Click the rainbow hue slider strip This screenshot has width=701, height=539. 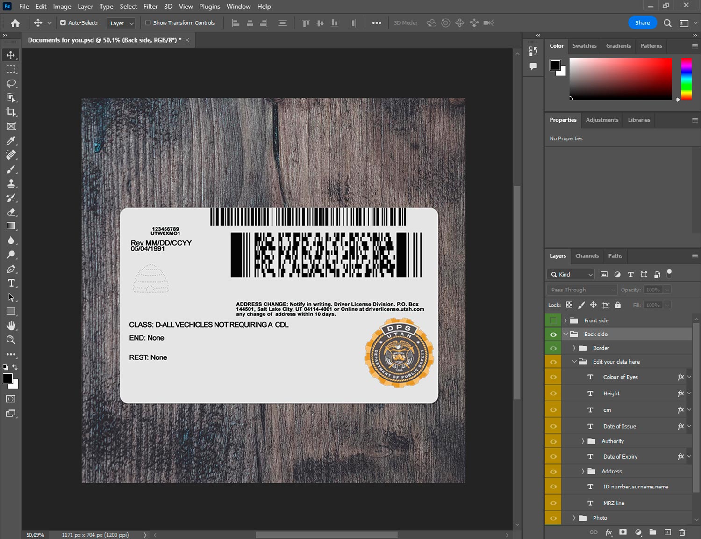[x=686, y=78]
